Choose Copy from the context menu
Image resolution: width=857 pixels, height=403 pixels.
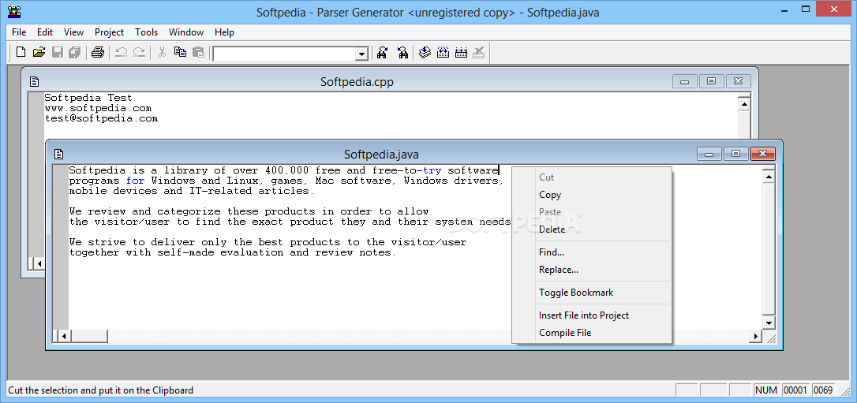591,194
